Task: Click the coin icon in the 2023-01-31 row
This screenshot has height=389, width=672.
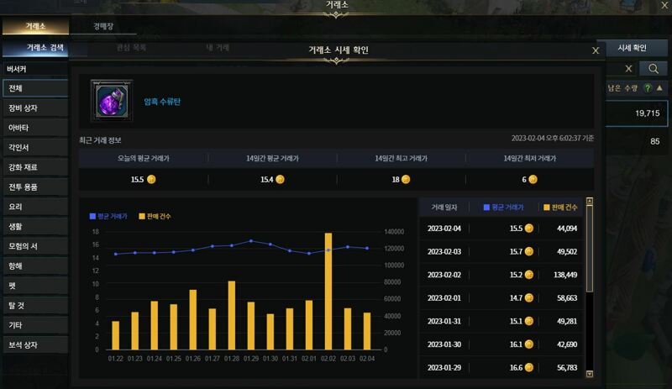Action: [529, 321]
